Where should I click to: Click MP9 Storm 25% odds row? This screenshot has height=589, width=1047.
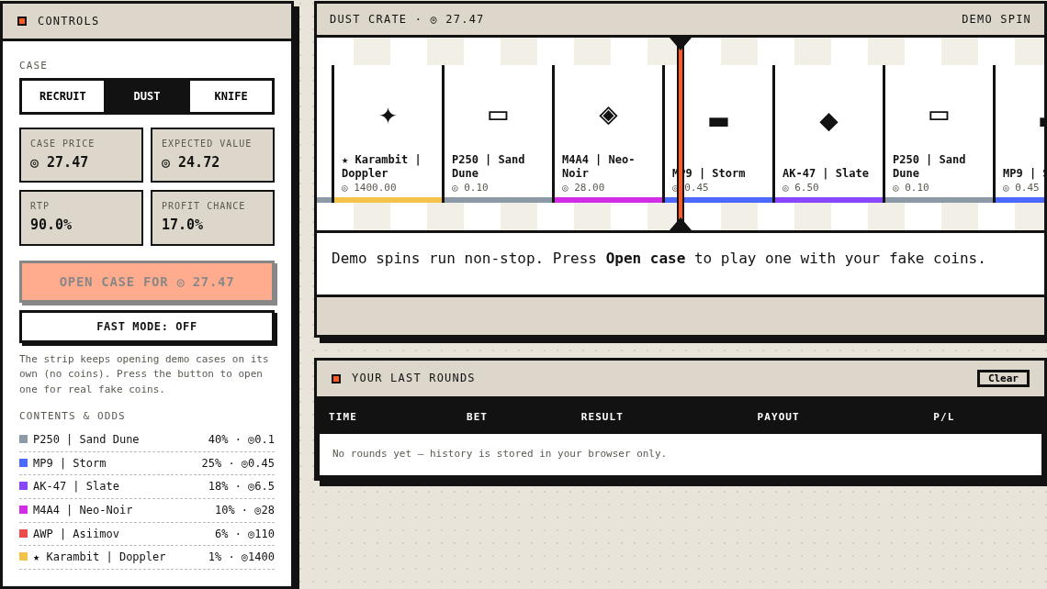pyautogui.click(x=147, y=463)
